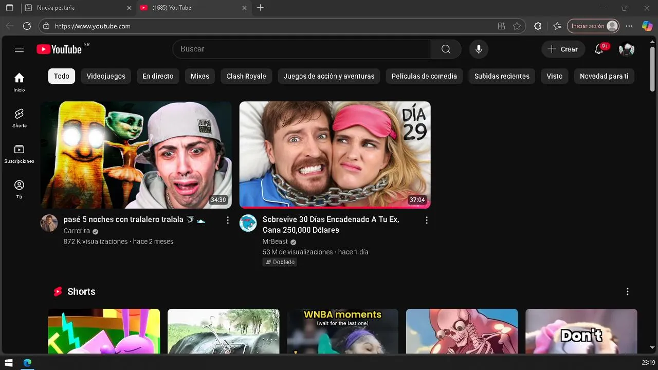Filter by En directo chip

coord(158,76)
